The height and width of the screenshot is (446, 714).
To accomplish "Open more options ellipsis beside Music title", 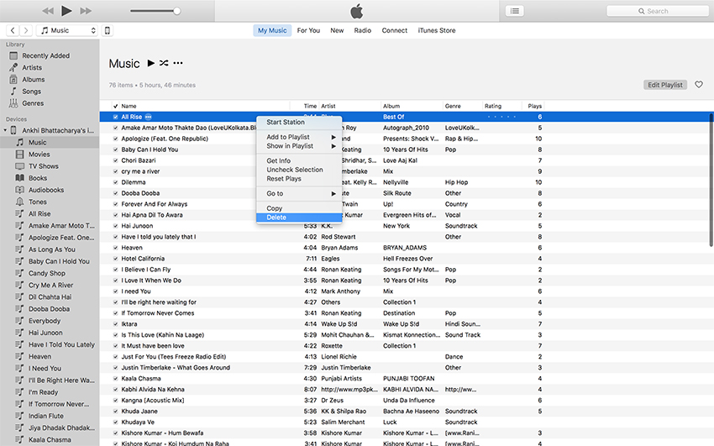I will (178, 63).
